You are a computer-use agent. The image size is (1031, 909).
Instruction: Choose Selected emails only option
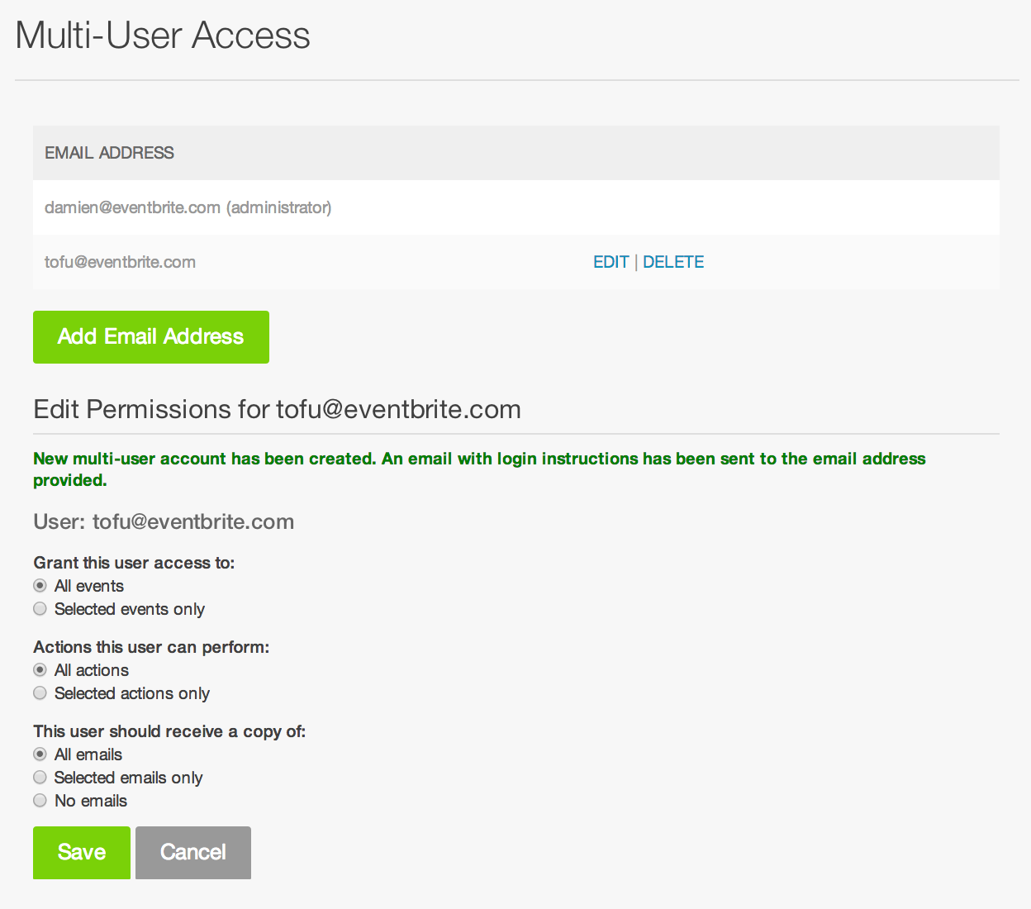(x=40, y=778)
